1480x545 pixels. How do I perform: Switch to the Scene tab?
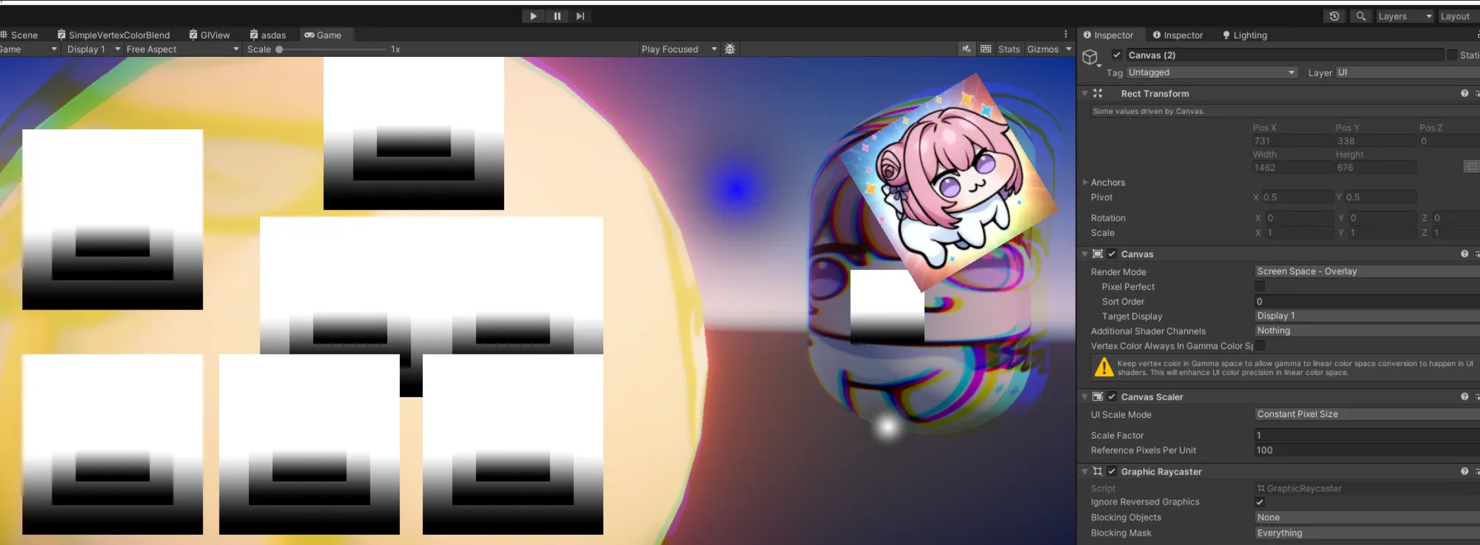[x=19, y=35]
